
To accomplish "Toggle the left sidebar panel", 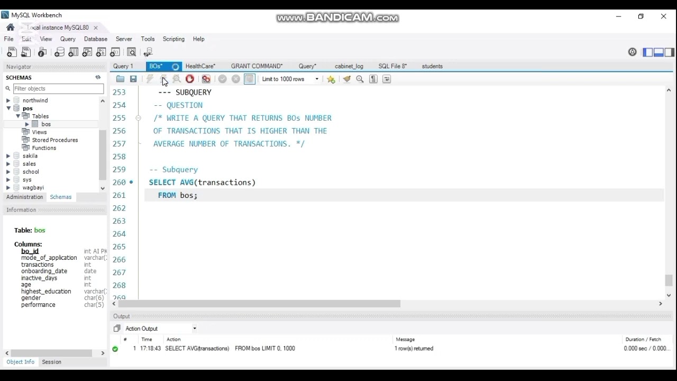I will 648,52.
